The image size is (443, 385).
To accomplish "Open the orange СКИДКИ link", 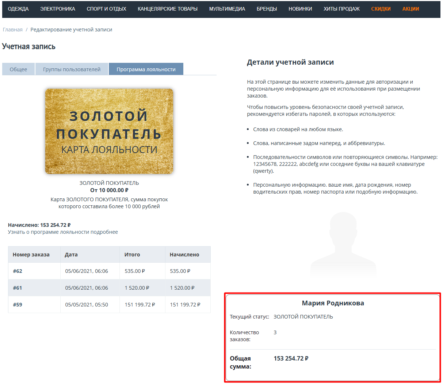I will click(x=381, y=9).
